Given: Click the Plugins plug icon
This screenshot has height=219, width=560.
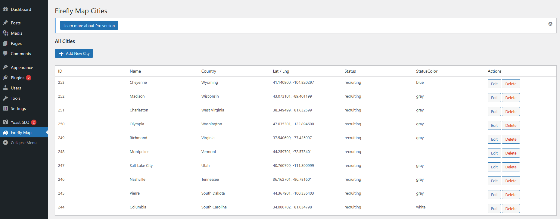Looking at the screenshot, I should click(x=5, y=78).
